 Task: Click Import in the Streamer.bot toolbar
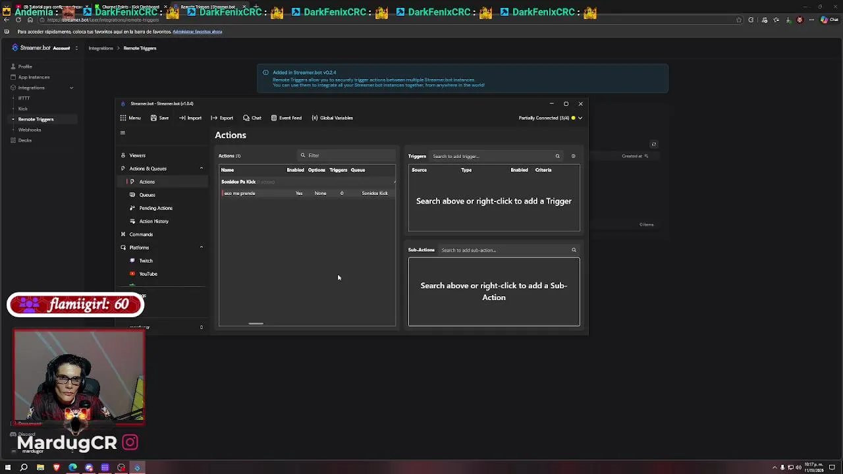point(190,118)
